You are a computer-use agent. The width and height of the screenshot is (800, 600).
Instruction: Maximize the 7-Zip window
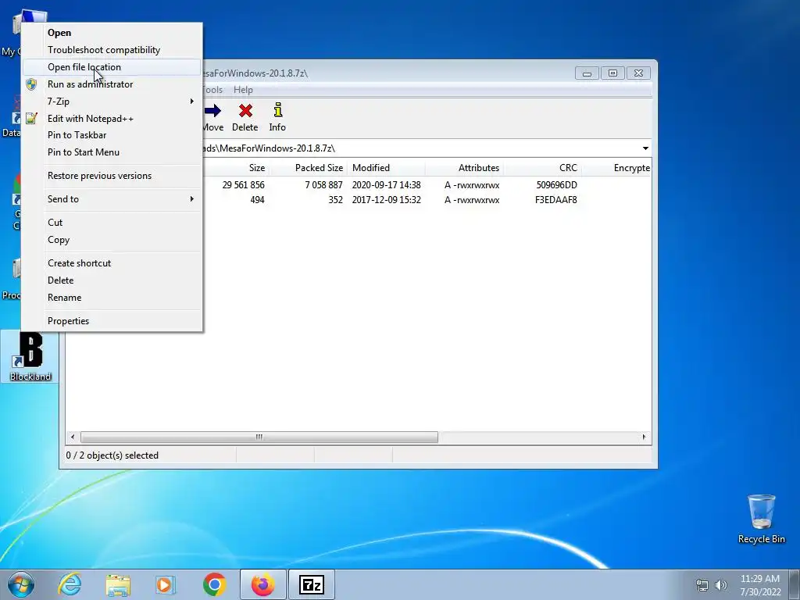point(612,73)
